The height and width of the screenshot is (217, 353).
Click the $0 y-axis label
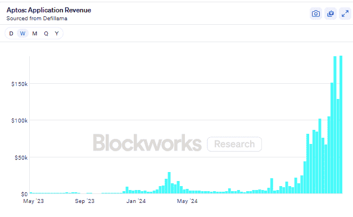coord(24,194)
